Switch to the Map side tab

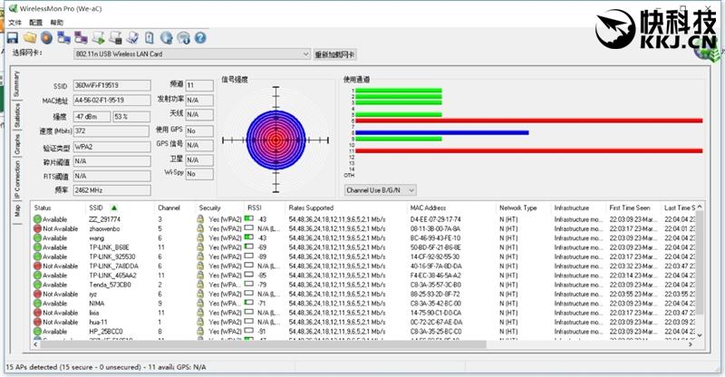click(16, 212)
